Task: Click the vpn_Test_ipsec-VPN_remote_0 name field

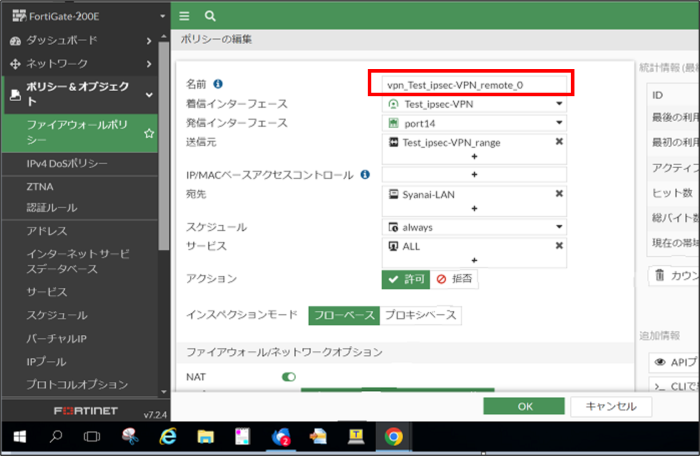Action: pyautogui.click(x=474, y=84)
